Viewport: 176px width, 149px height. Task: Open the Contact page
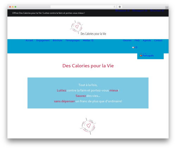click(158, 41)
